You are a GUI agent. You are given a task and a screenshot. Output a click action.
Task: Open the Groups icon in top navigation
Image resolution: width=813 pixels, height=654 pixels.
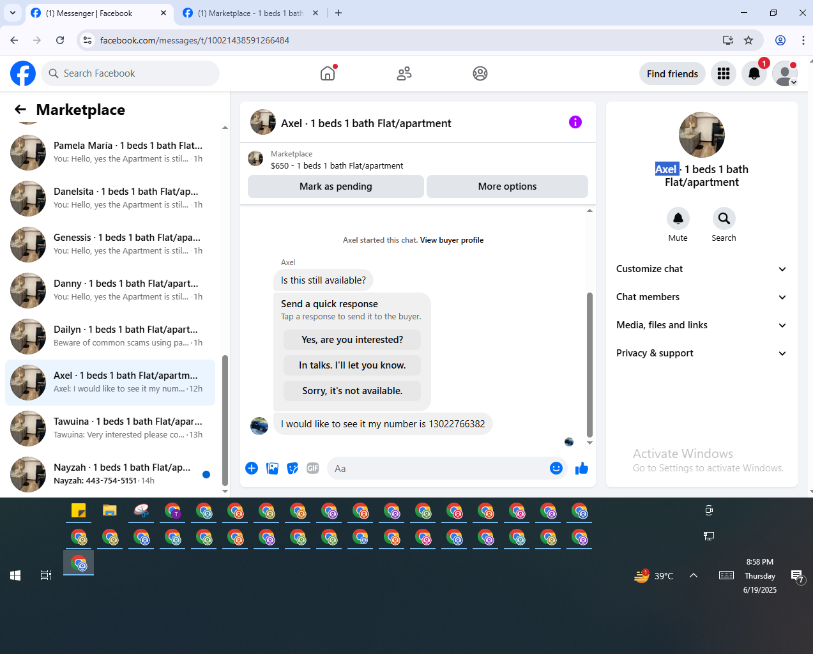pyautogui.click(x=480, y=73)
